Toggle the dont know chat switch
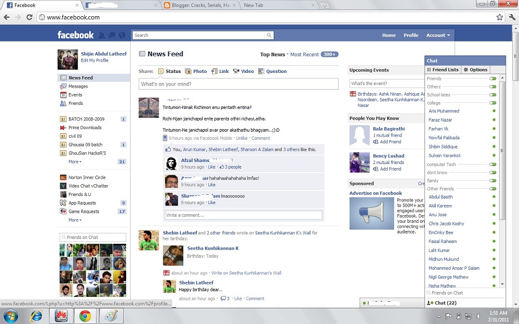 (x=493, y=173)
